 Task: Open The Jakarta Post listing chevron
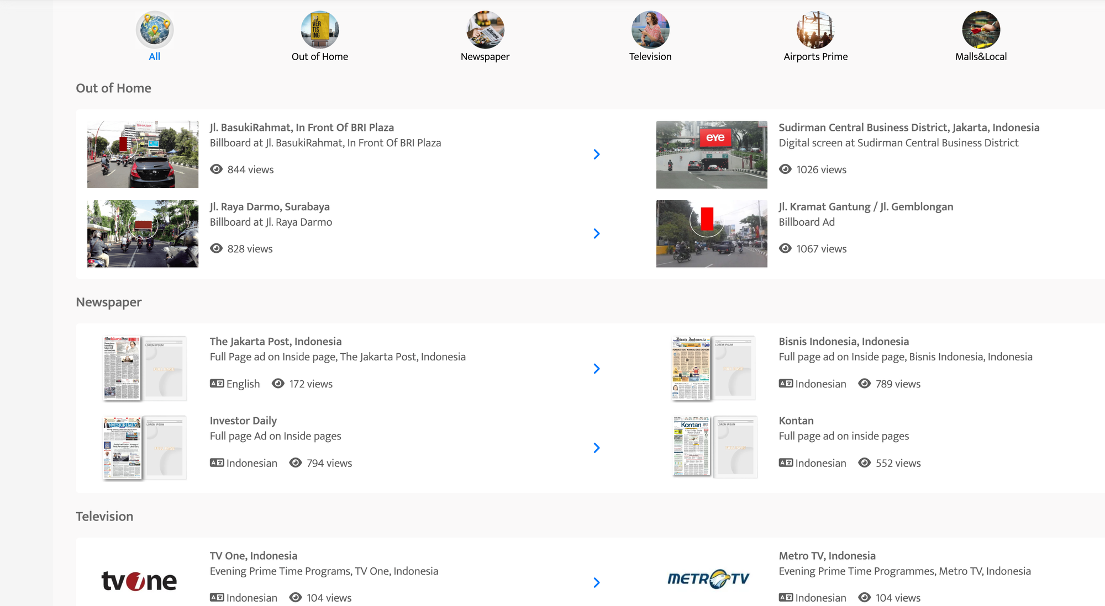click(x=596, y=369)
